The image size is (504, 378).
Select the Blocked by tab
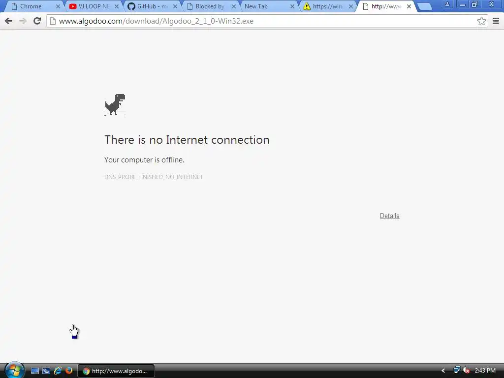pos(210,6)
